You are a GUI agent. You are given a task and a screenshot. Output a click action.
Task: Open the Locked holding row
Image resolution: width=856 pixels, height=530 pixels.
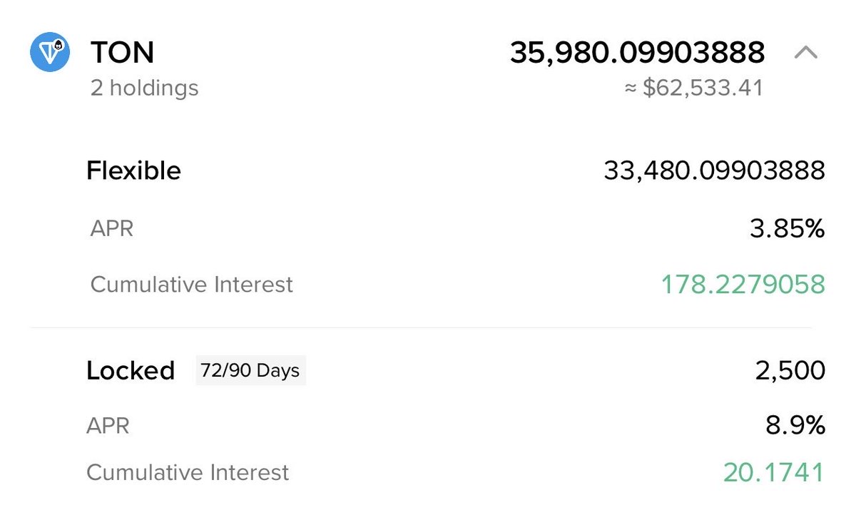[456, 371]
